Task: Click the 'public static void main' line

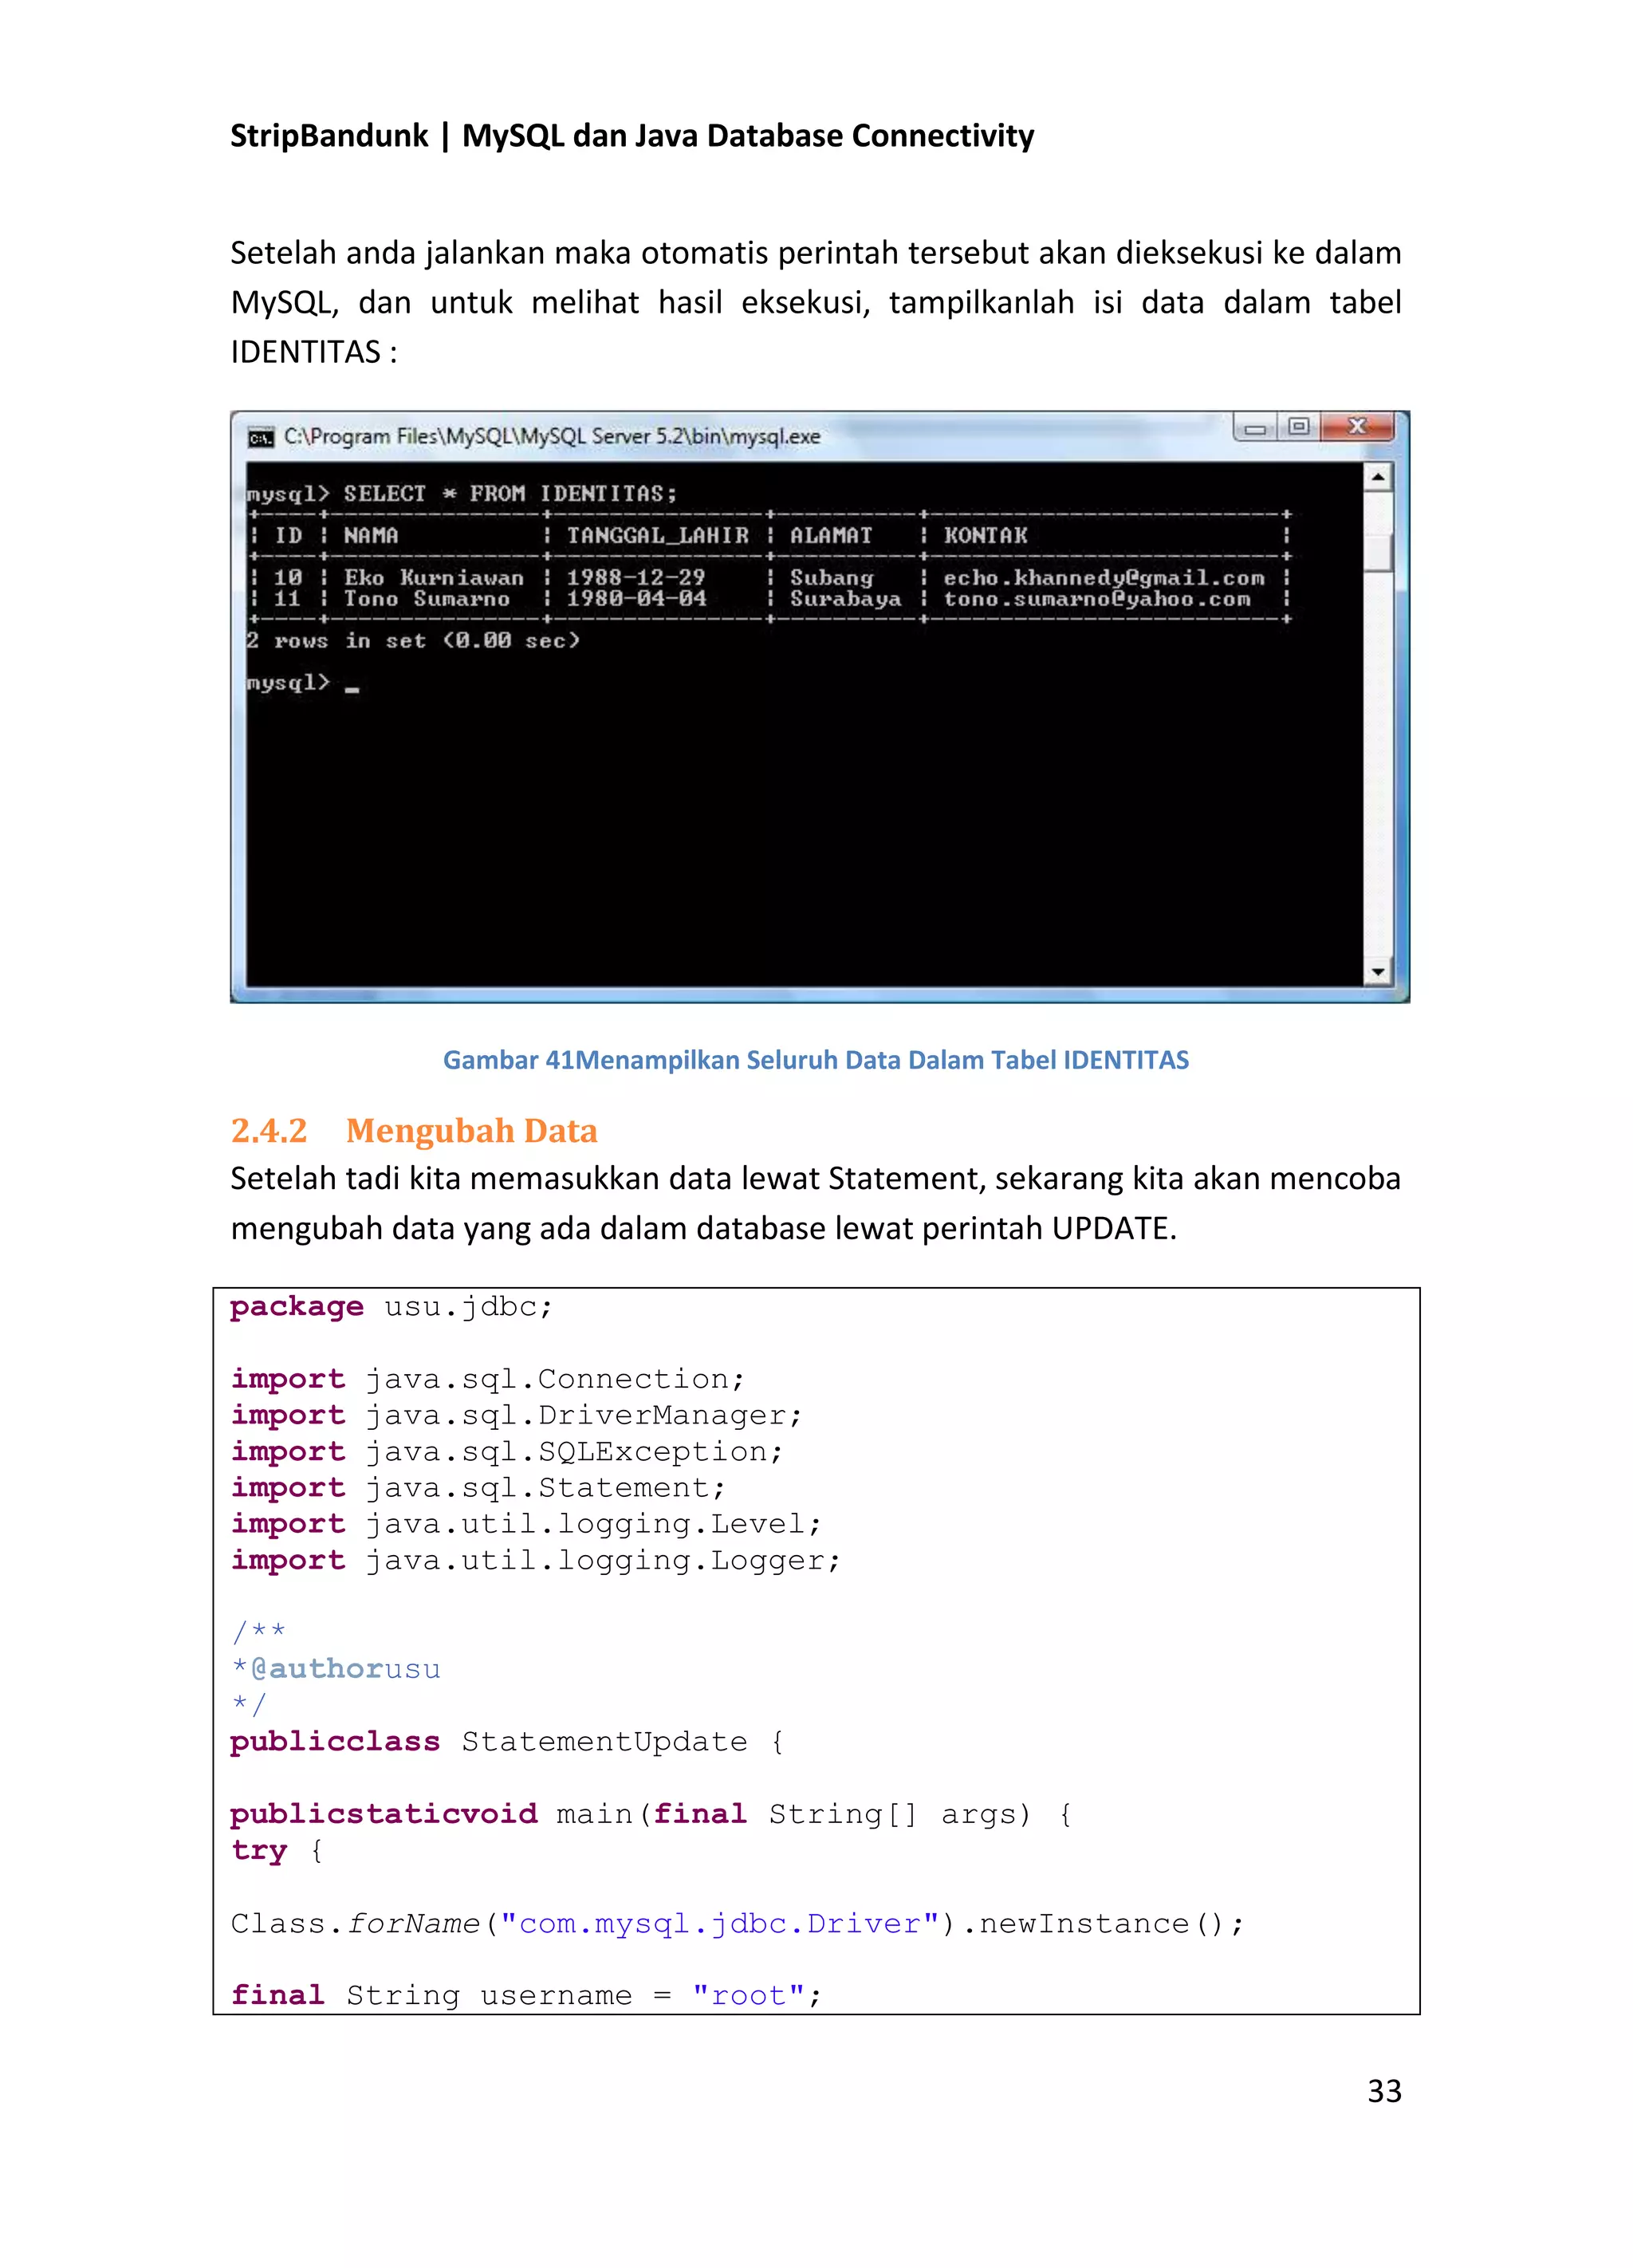Action: tap(652, 1814)
